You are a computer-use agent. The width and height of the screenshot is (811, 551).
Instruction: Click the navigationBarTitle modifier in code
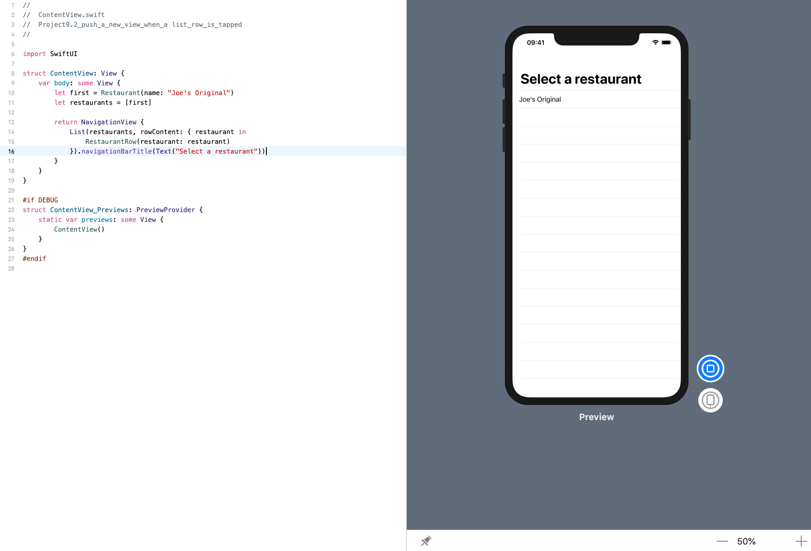pyautogui.click(x=116, y=151)
